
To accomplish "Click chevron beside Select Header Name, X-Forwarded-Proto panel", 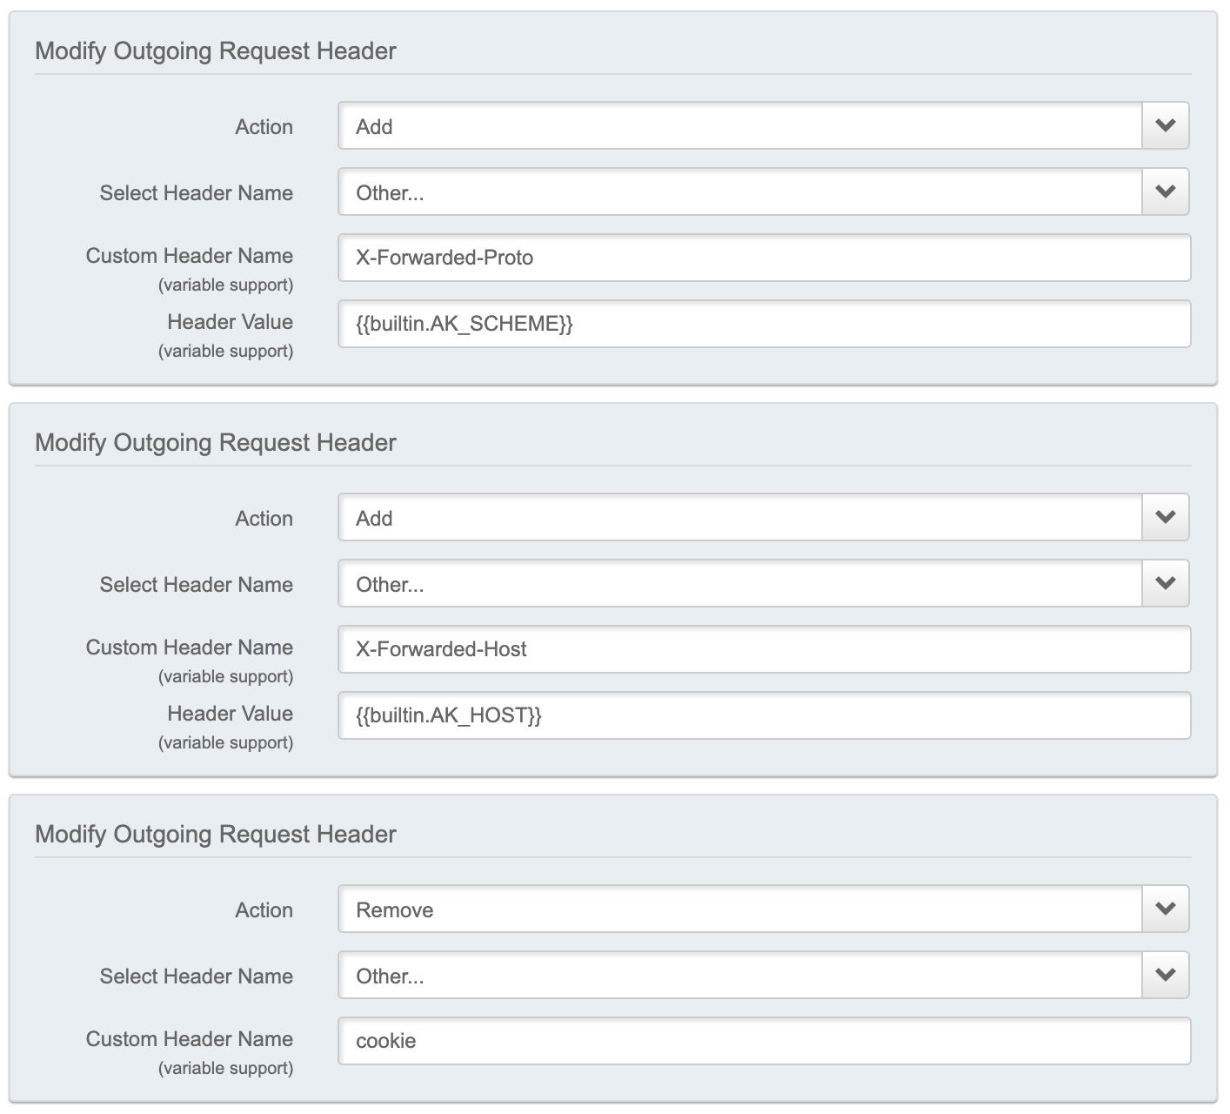I will pyautogui.click(x=1165, y=191).
